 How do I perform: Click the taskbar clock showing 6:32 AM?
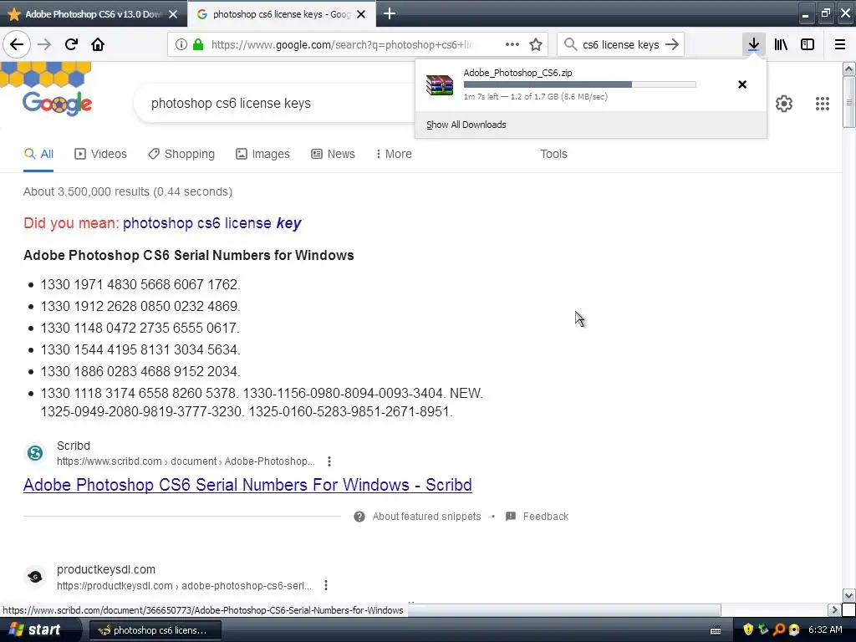(x=825, y=629)
